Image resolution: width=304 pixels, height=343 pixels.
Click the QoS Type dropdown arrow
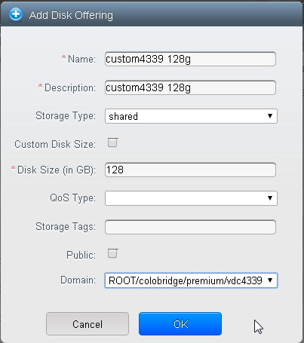coord(270,198)
